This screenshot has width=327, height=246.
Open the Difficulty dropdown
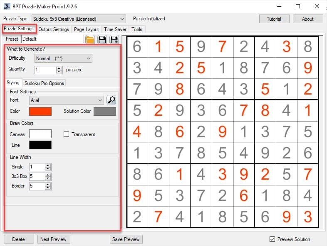pyautogui.click(x=88, y=58)
